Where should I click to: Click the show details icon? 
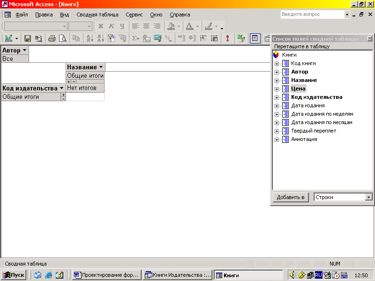214,38
